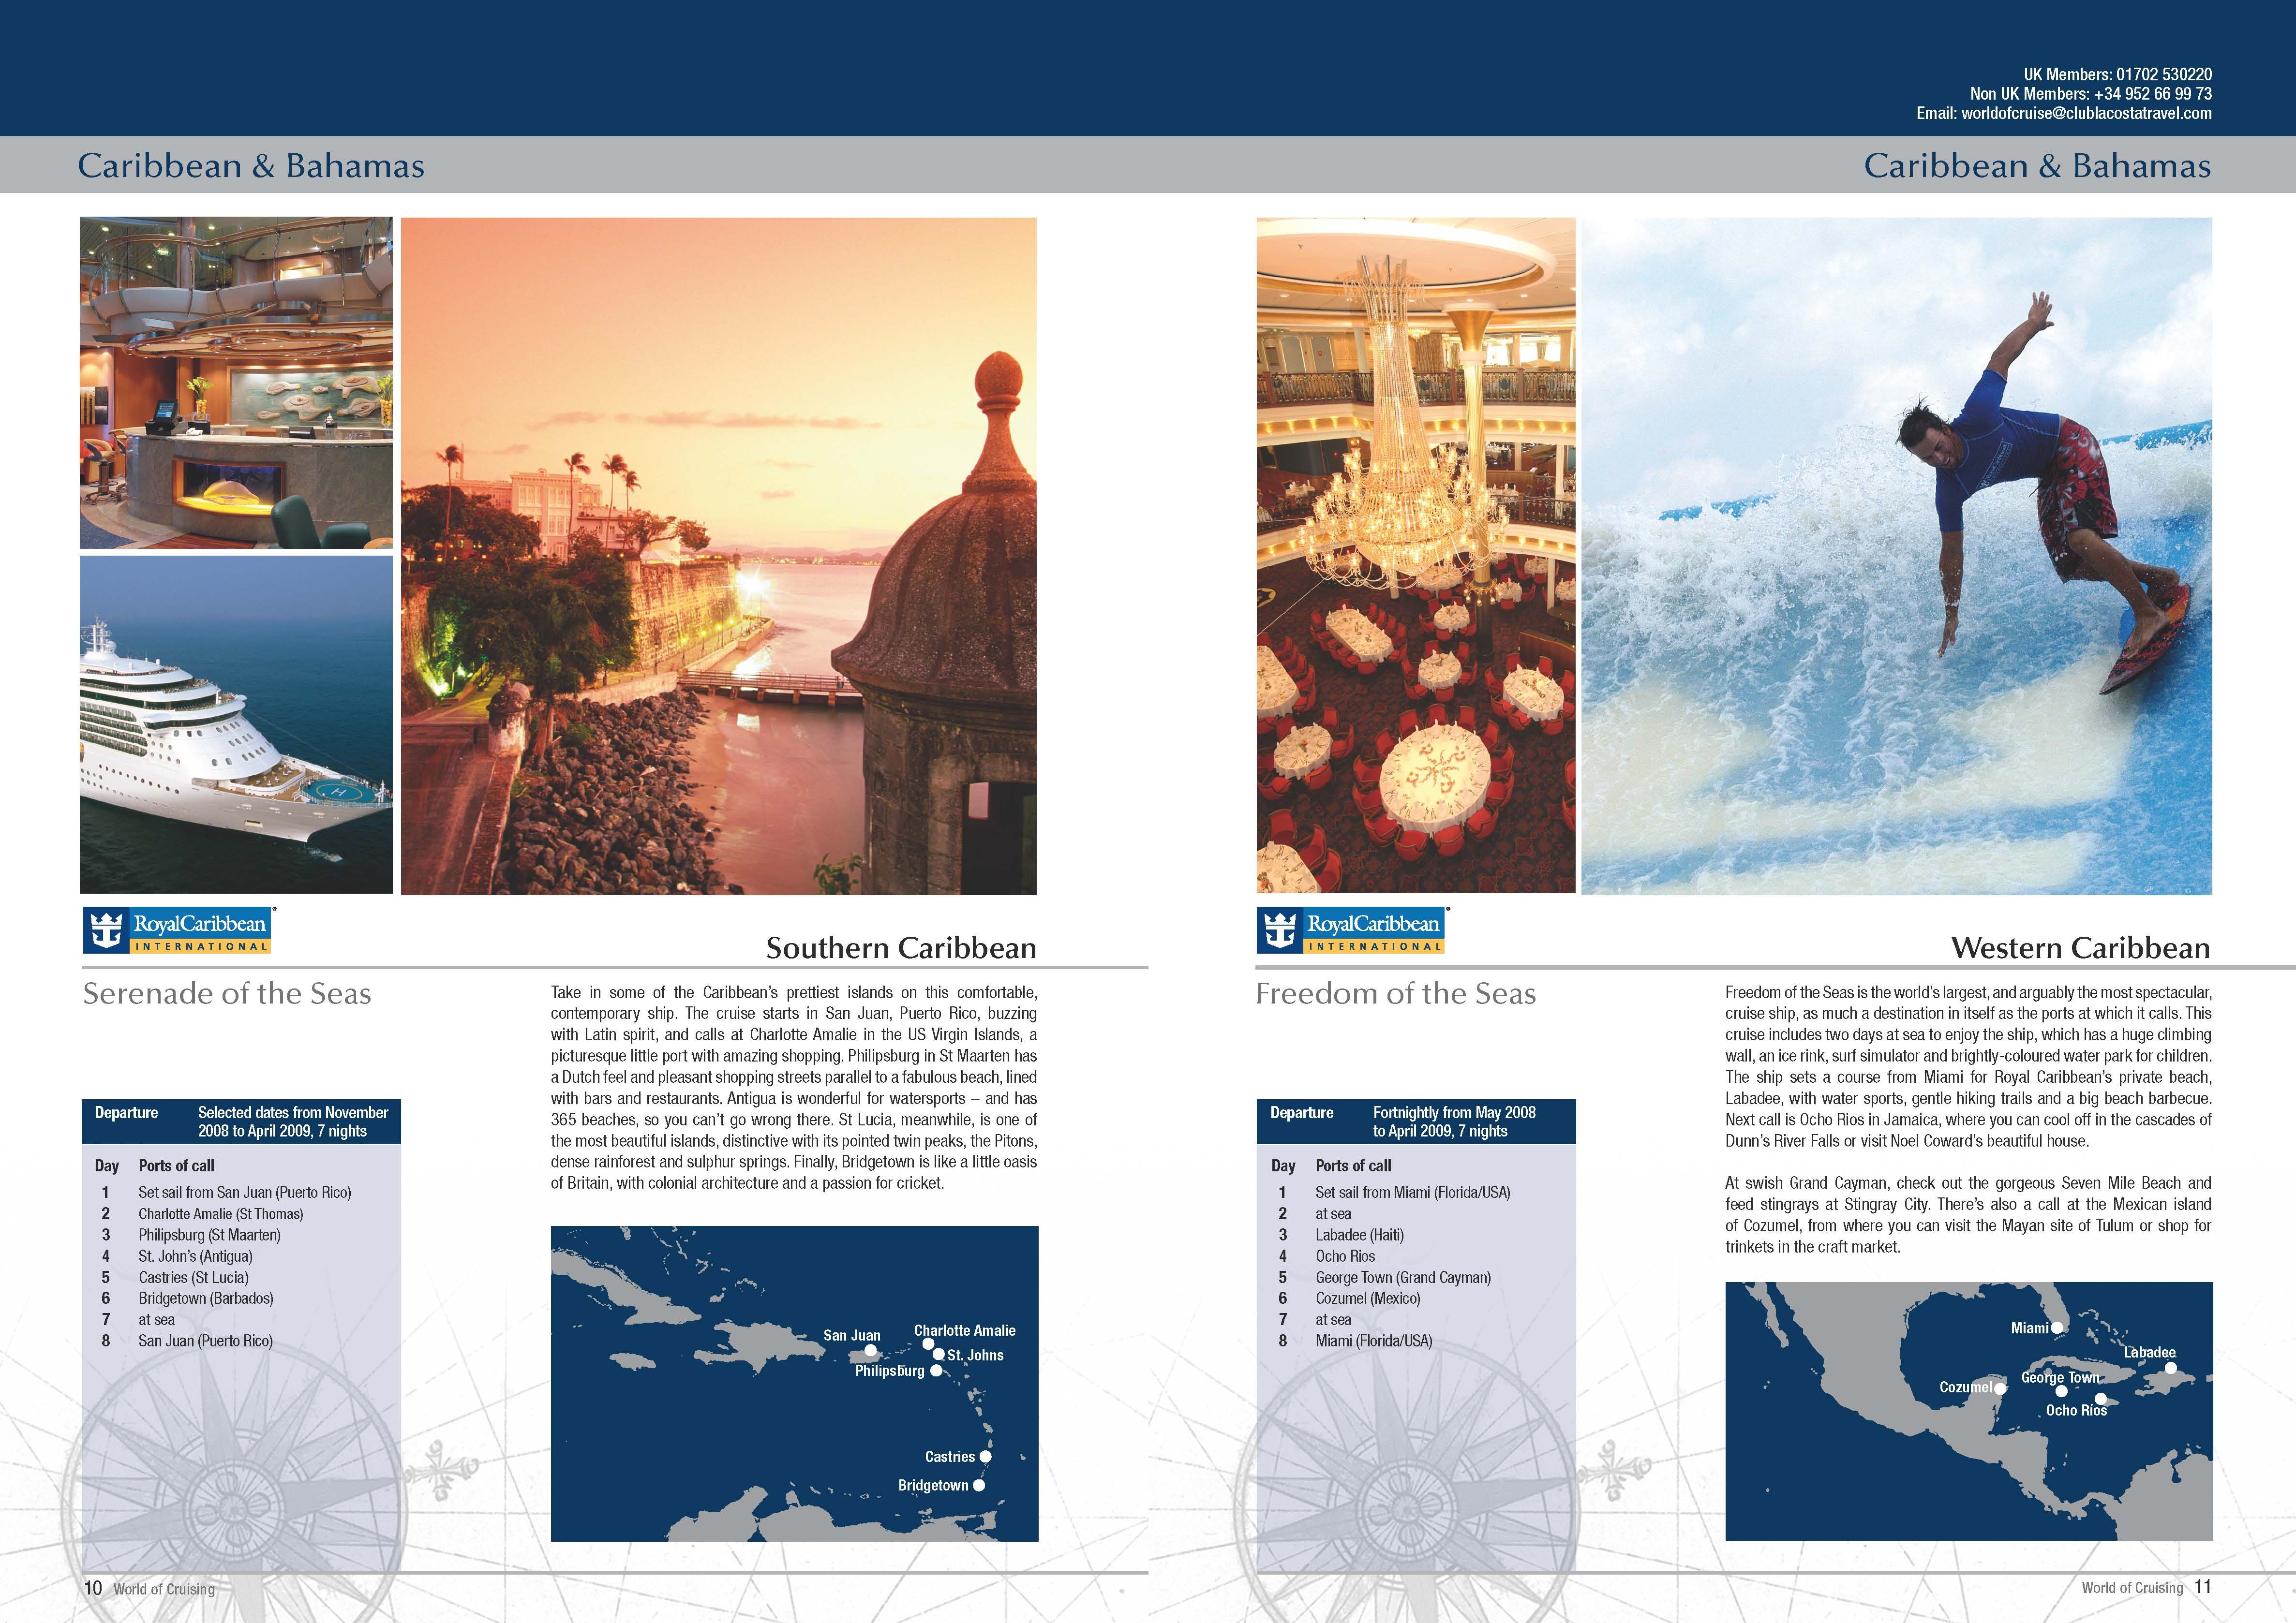2296x1623 pixels.
Task: Click the San Juan sunset fortress photo
Action: pos(718,556)
